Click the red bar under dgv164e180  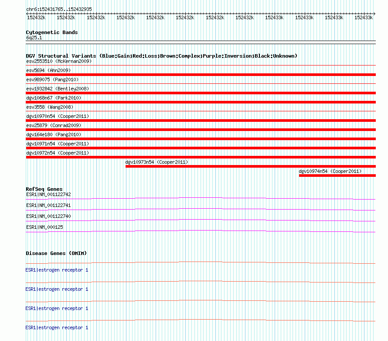coord(201,139)
